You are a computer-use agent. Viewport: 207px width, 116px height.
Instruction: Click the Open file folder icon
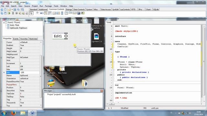(x=9, y=9)
